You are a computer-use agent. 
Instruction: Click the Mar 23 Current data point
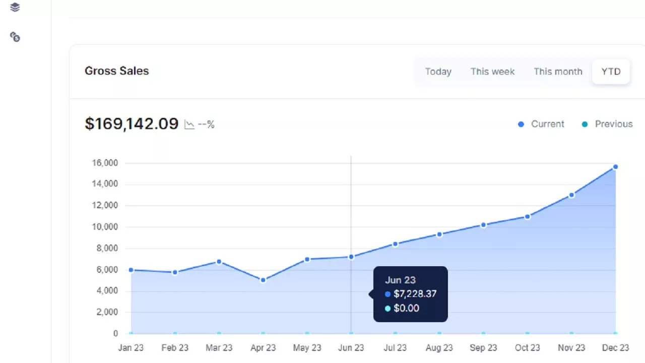219,262
